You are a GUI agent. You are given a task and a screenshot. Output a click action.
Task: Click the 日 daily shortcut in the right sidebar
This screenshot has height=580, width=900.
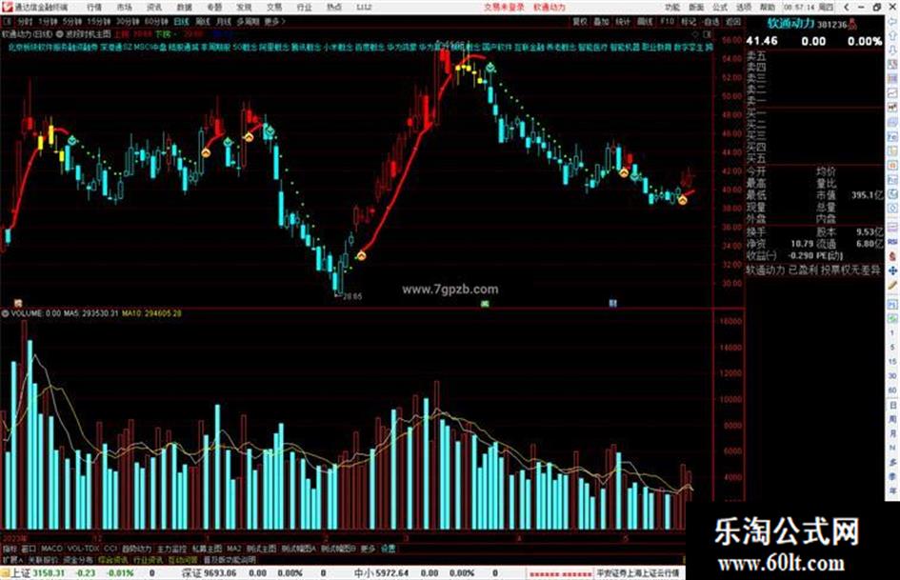pos(892,406)
